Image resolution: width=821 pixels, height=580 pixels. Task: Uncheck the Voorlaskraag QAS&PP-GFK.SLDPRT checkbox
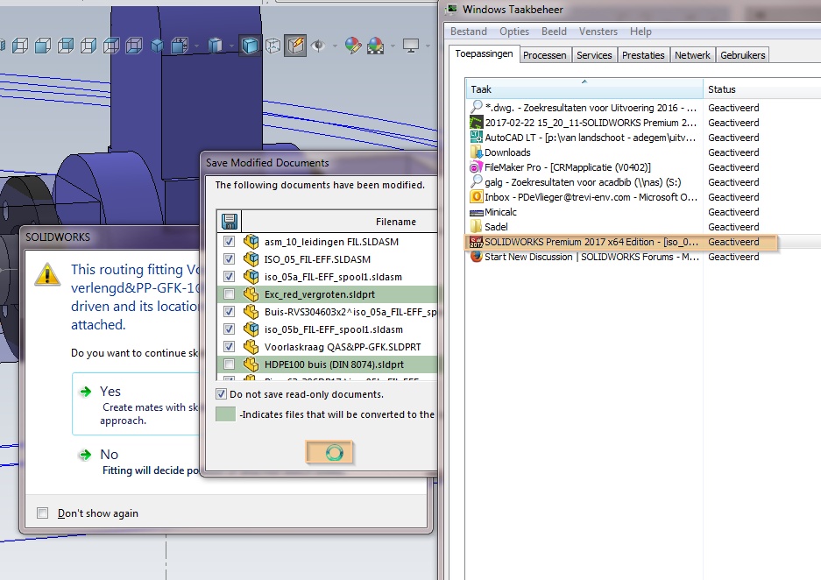pyautogui.click(x=229, y=347)
